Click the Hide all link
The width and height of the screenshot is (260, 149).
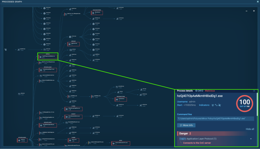(x=250, y=129)
